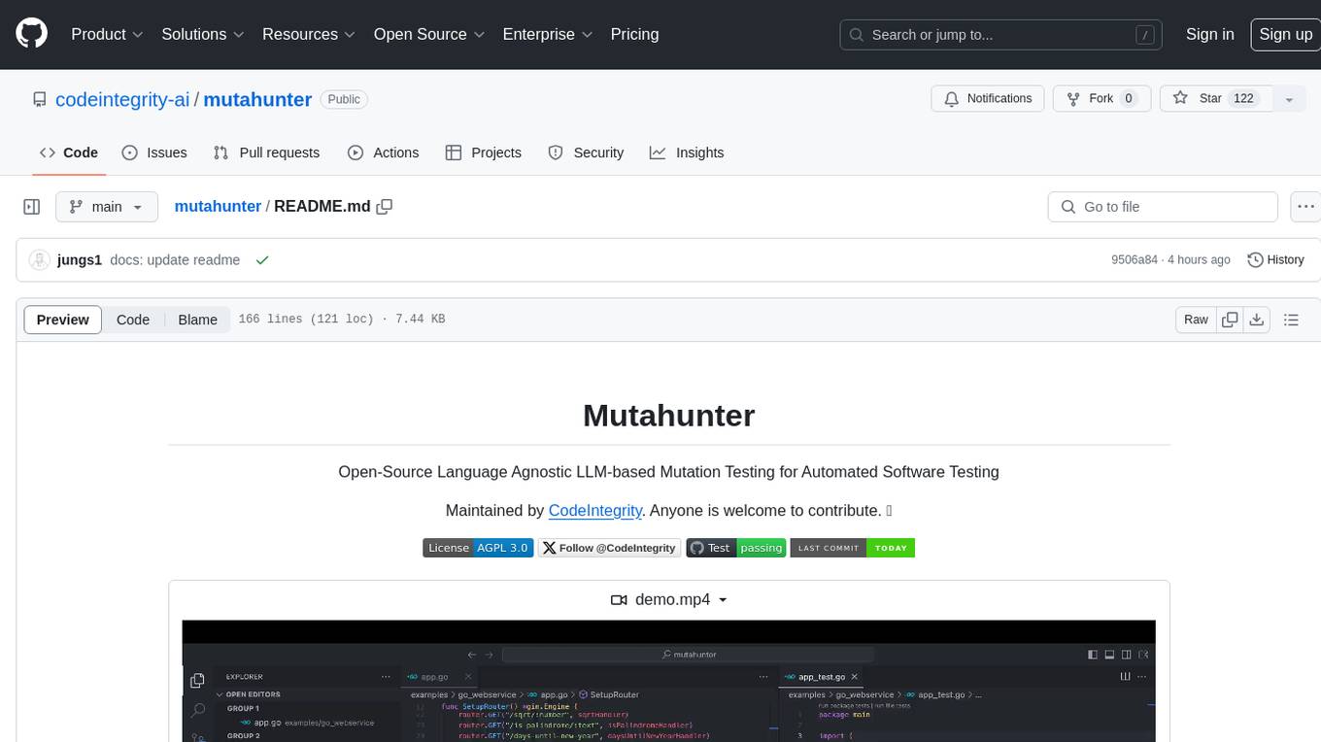Open the demo.mp4 video dropdown
This screenshot has height=742, width=1321.
point(669,599)
